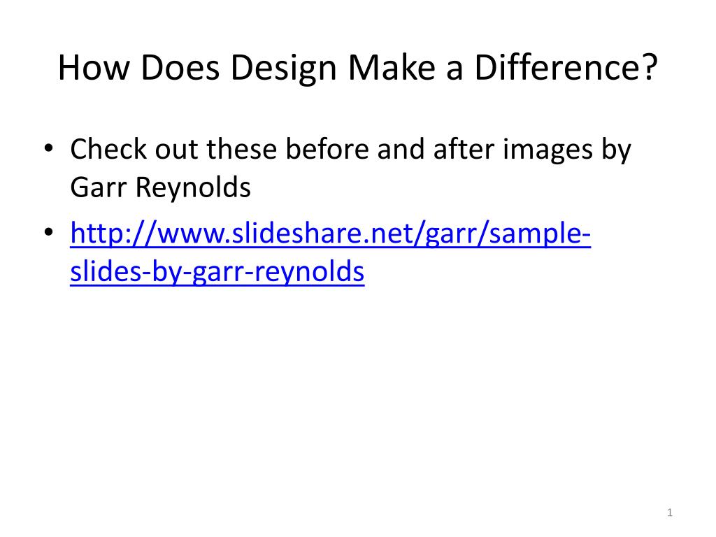Viewport: 716px width, 537px height.
Task: Select the bullet text "Check out these before and after images by Garr Reynolds"
Action: (x=350, y=168)
